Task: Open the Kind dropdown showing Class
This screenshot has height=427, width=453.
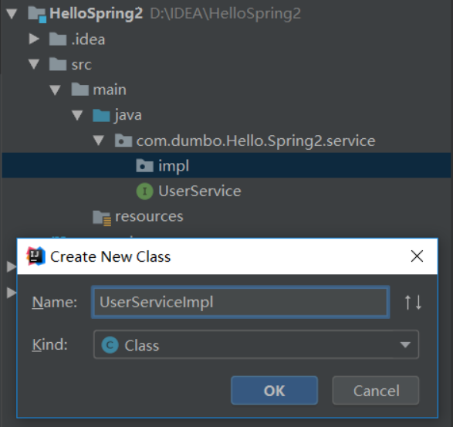Action: [256, 344]
